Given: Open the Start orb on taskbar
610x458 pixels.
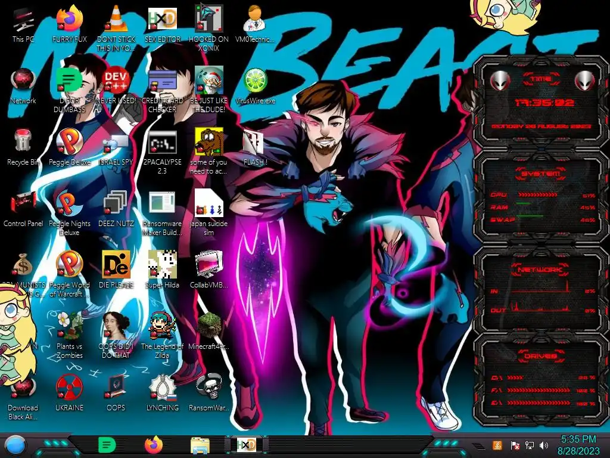Looking at the screenshot, I should [x=15, y=445].
